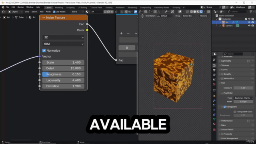The height and width of the screenshot is (144, 256).
Task: Uncheck the Transparent film checkbox
Action: click(x=225, y=107)
